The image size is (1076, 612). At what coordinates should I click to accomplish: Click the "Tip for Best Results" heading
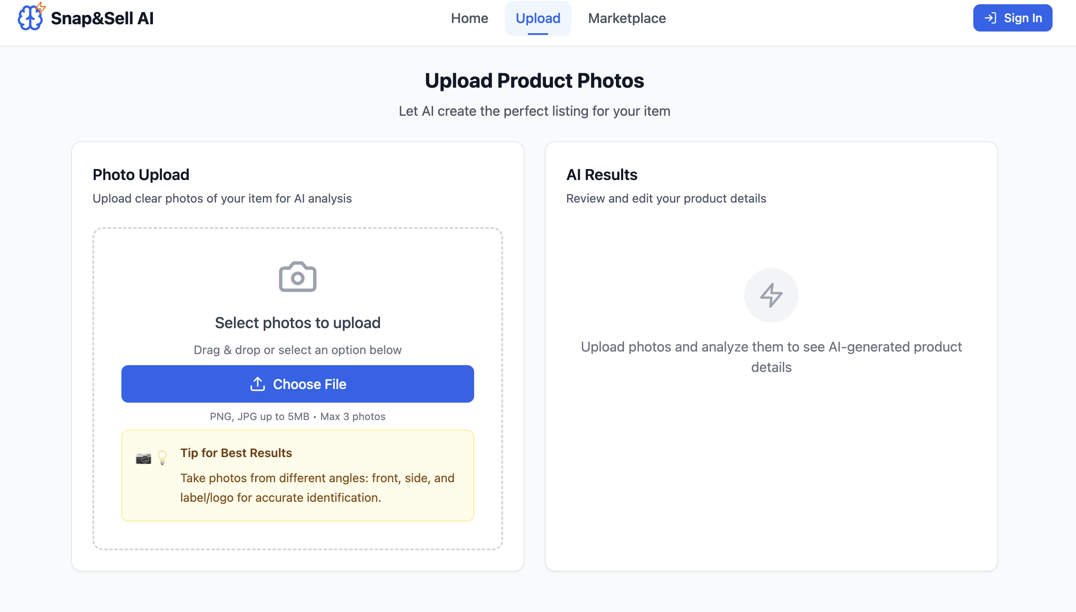click(x=236, y=453)
